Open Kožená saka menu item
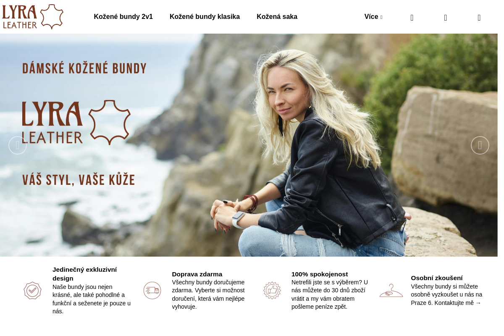504x336 pixels. point(277,17)
